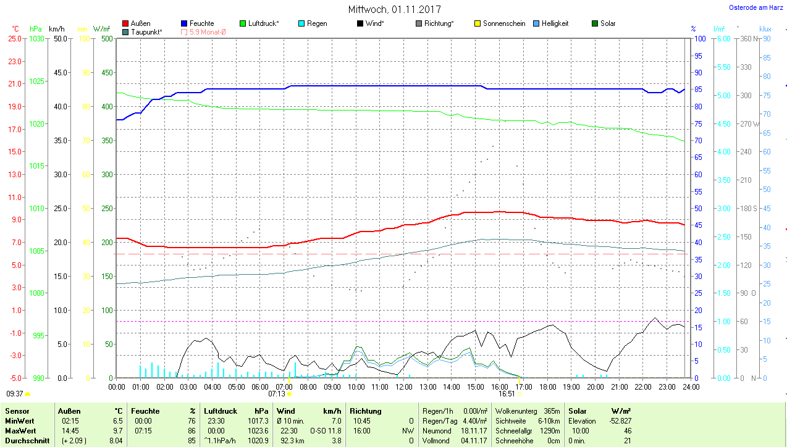787x447 pixels.
Task: Select the Sensor column header
Action: tap(17, 411)
